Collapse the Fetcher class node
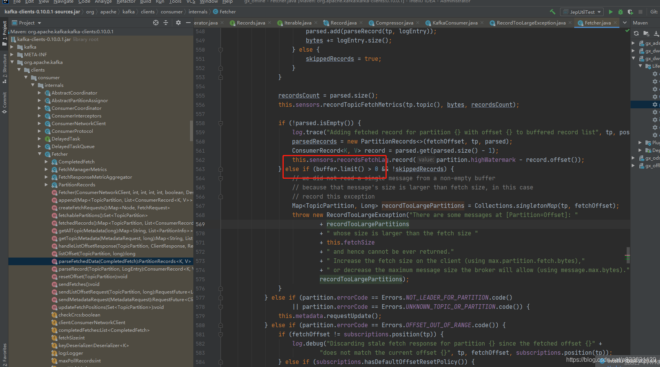This screenshot has width=660, height=367. pyautogui.click(x=39, y=154)
